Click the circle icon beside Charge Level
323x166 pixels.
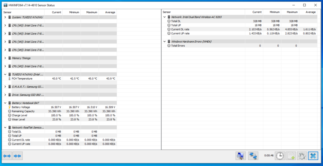click(9, 115)
